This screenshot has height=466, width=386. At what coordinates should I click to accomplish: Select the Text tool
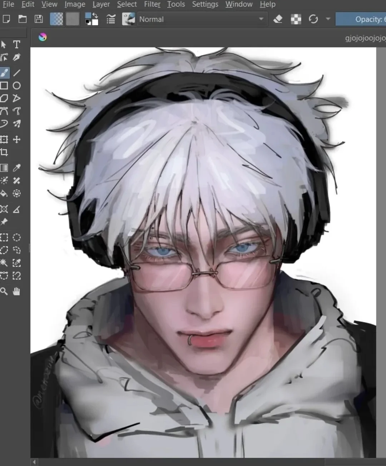[16, 45]
